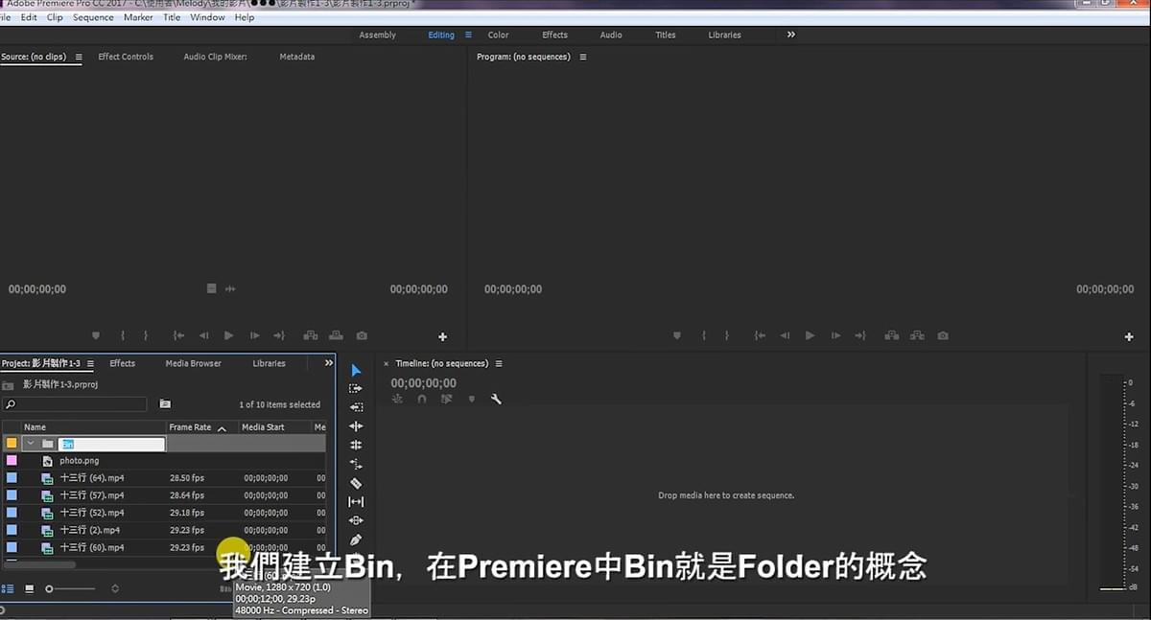The image size is (1151, 620).
Task: Select the Selection tool arrow
Action: pos(356,371)
